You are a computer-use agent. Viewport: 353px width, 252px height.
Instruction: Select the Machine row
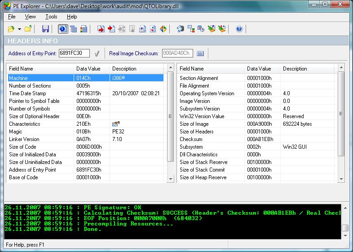point(86,78)
